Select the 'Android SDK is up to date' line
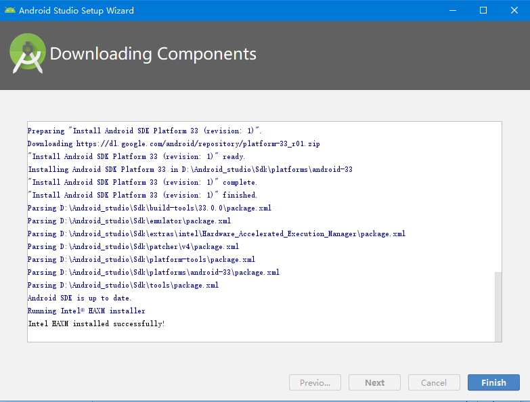Screen dimensions: 530x402 (x=79, y=298)
